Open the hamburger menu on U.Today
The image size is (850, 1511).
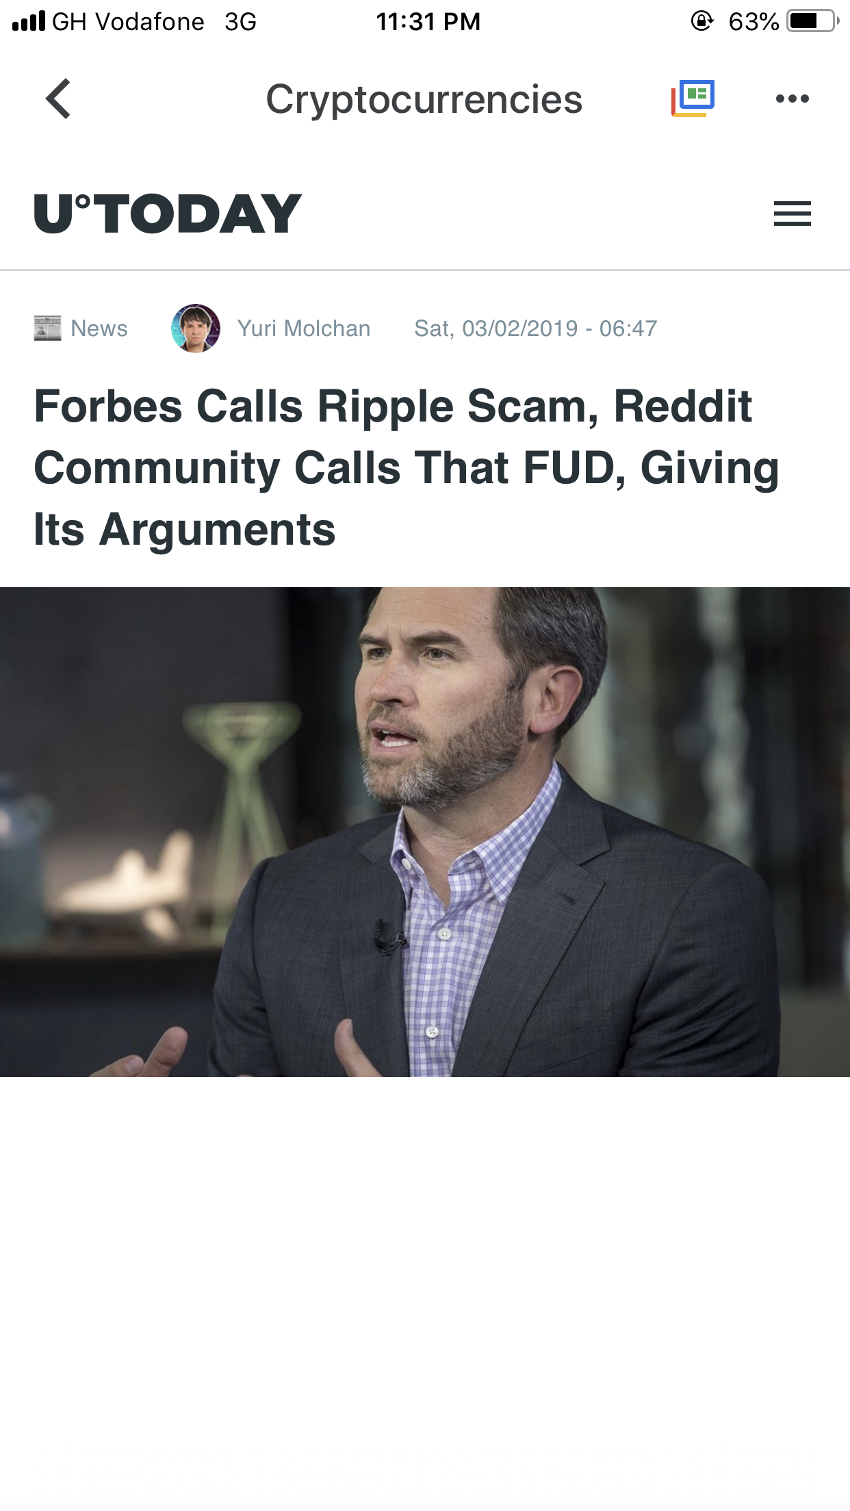point(793,214)
